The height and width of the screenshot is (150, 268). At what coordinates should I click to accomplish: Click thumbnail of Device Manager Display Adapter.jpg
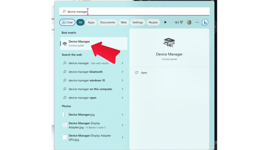click(65, 125)
